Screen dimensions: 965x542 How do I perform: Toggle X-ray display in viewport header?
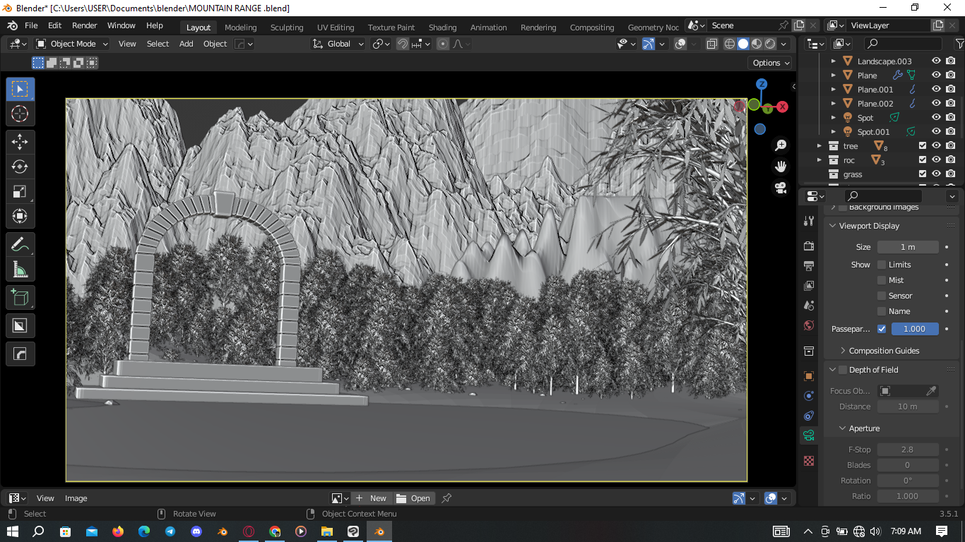(711, 44)
